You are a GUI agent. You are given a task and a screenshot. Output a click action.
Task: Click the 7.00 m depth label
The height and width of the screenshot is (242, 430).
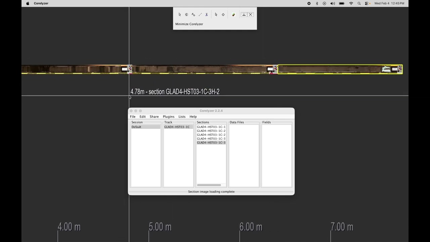click(x=342, y=227)
